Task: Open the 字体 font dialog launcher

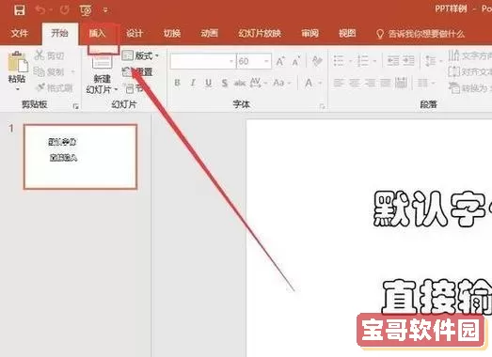Action: coord(322,106)
